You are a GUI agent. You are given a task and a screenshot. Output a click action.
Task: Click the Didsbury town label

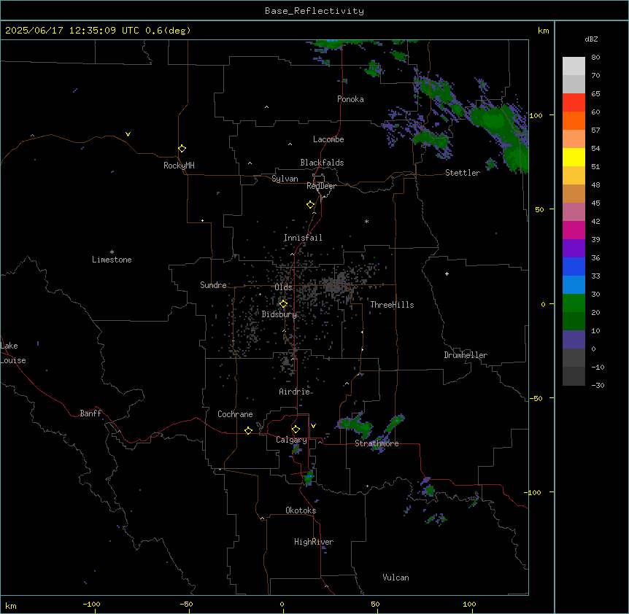point(279,314)
